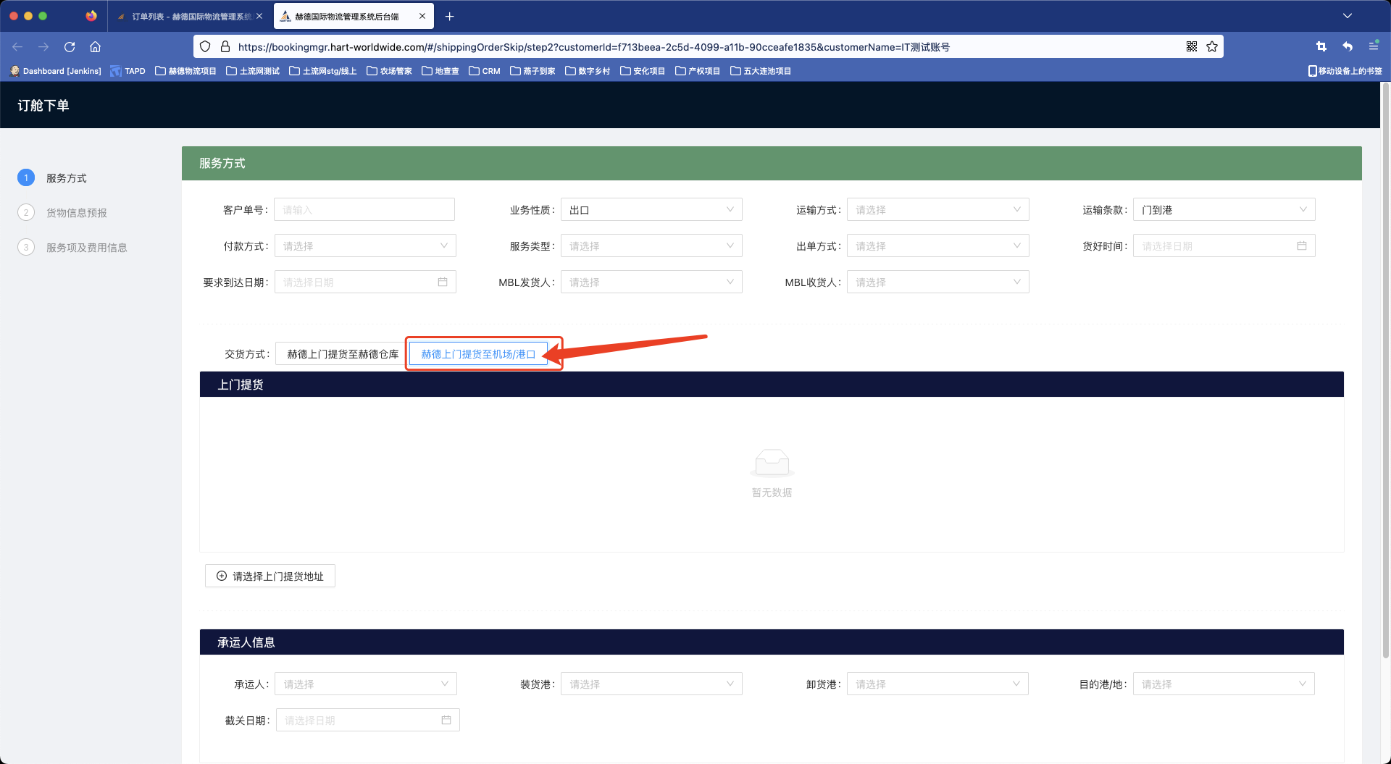Click calendar icon in 截关日期 field
The image size is (1391, 764).
click(446, 721)
